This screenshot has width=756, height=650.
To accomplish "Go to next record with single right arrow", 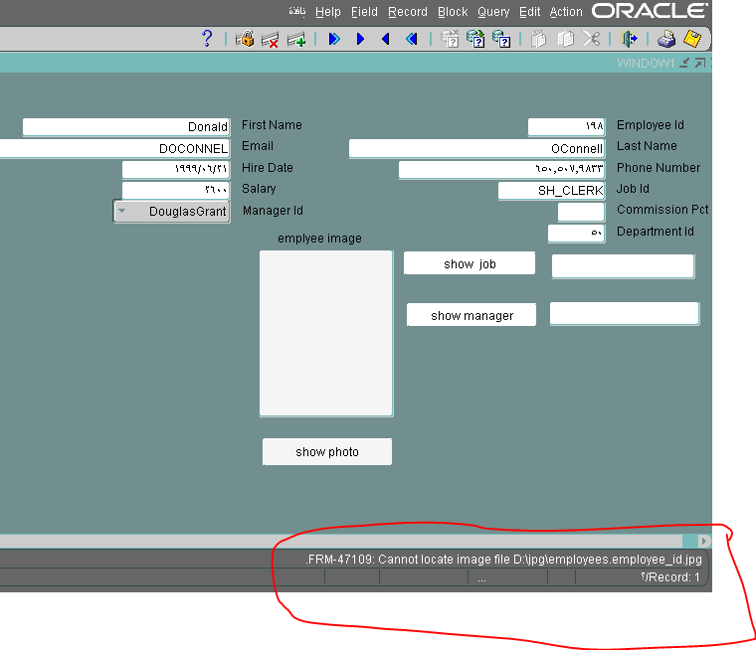I will click(360, 39).
